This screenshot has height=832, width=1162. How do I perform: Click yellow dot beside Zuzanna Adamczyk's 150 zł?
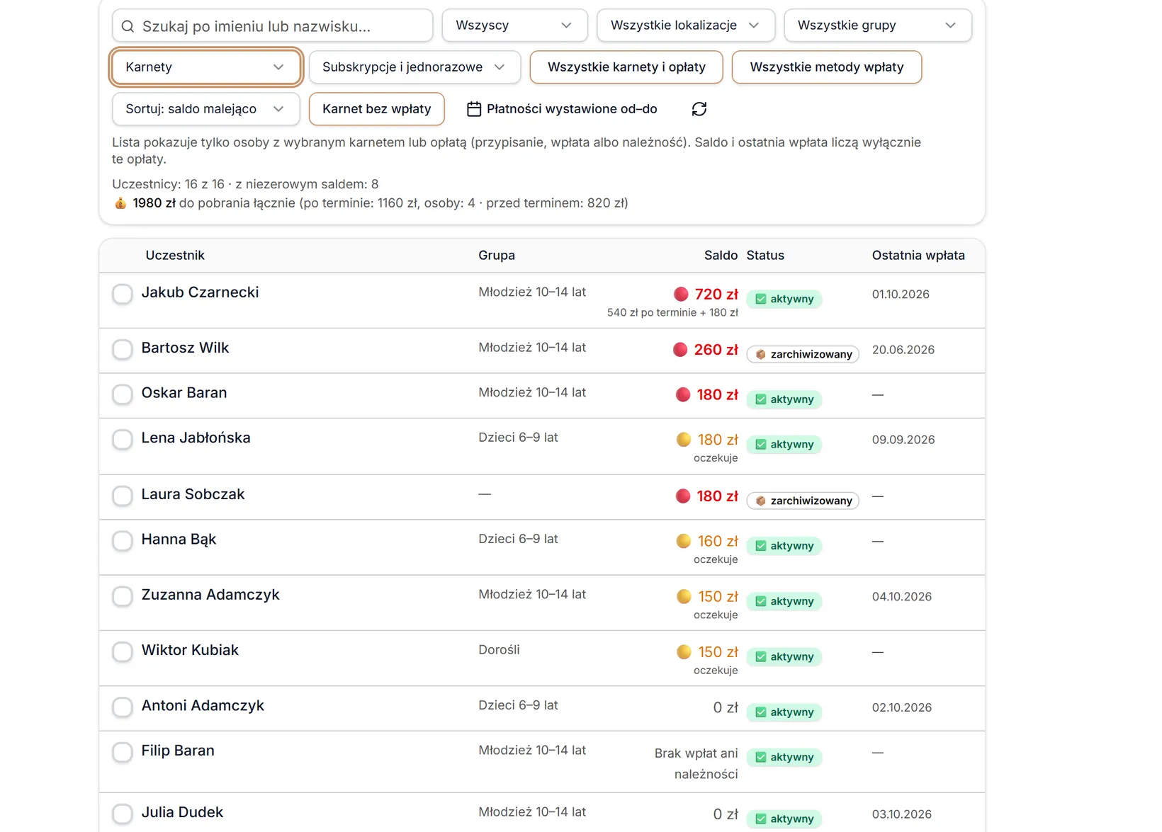684,596
